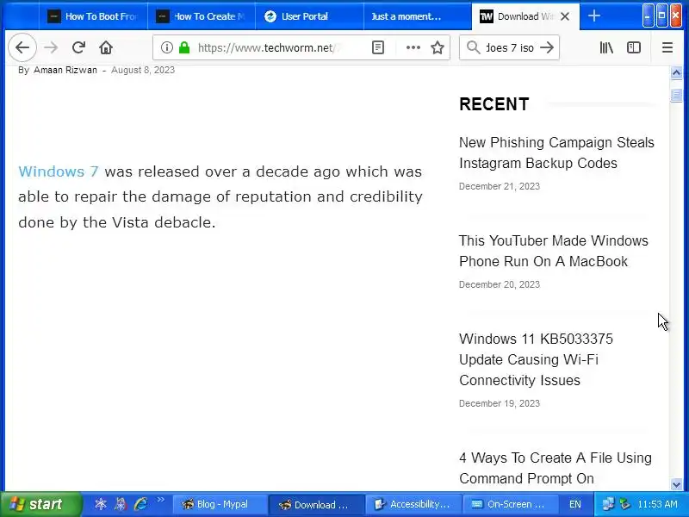Screen dimensions: 689x517
Task: Open YouTuber Made Windows Phone Run article
Action: coord(553,251)
